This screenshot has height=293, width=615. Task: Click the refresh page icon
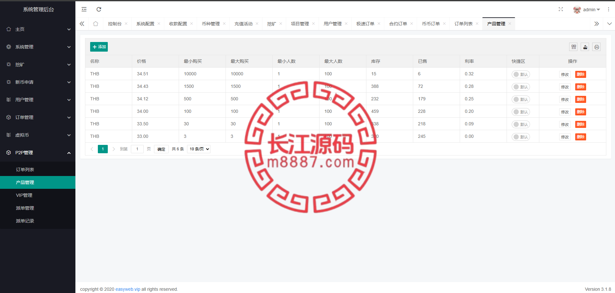[99, 9]
